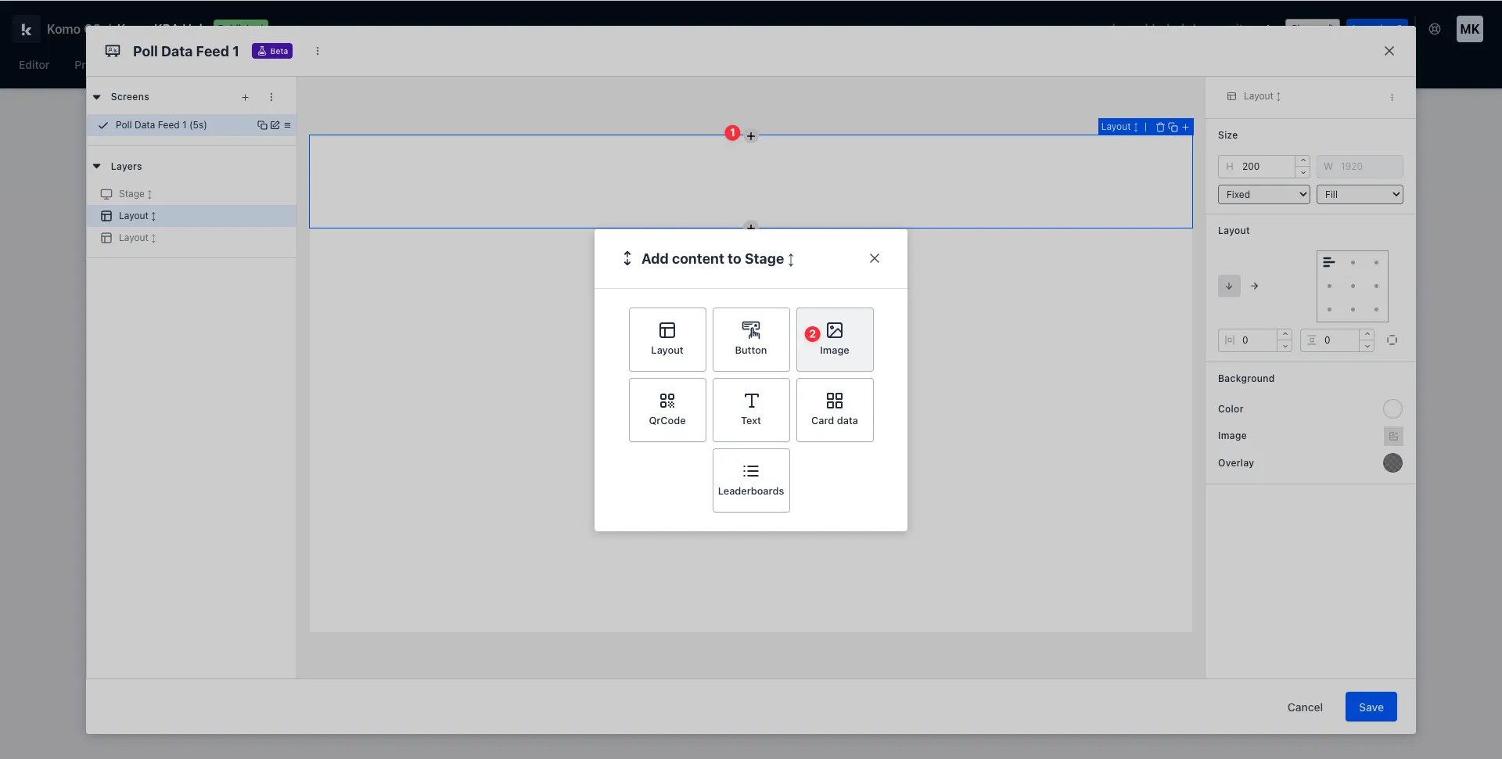Select center alignment dot in grid

coord(1353,286)
